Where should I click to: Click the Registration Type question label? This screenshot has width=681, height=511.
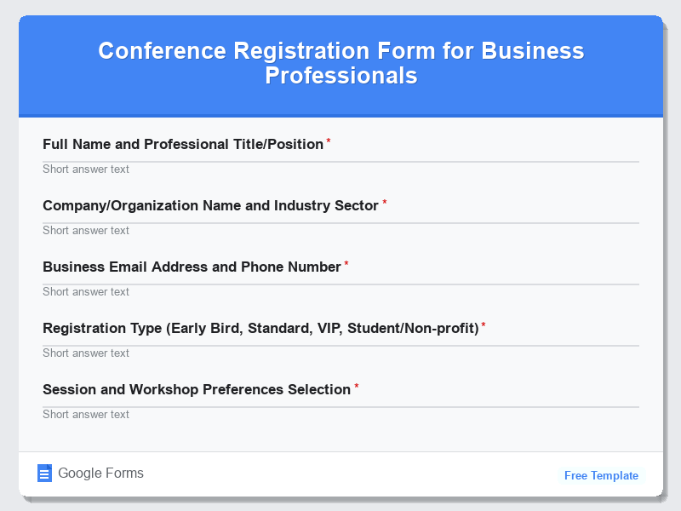click(260, 328)
